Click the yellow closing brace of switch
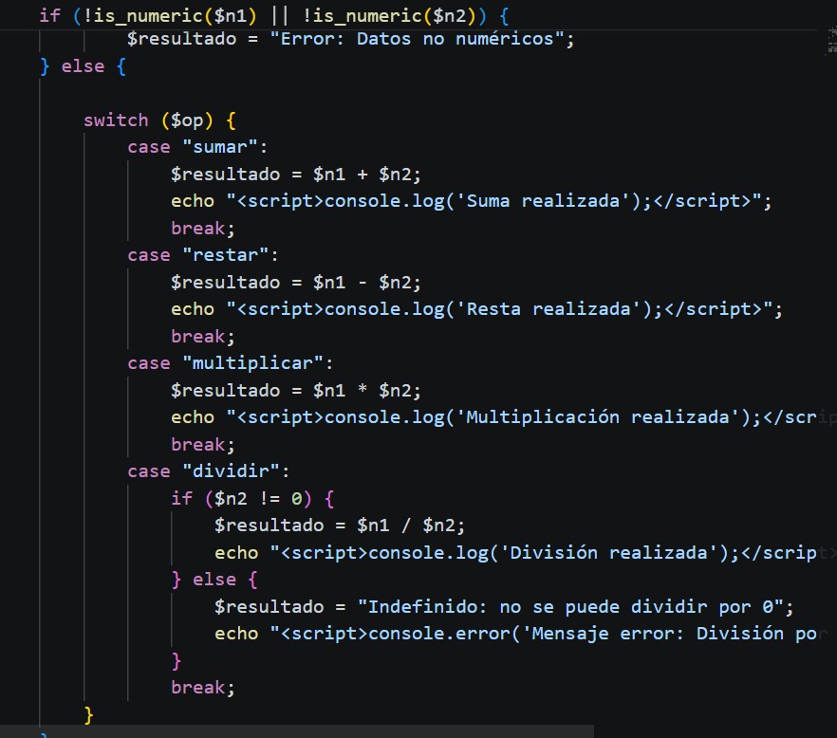Viewport: 837px width, 738px height. pos(88,715)
